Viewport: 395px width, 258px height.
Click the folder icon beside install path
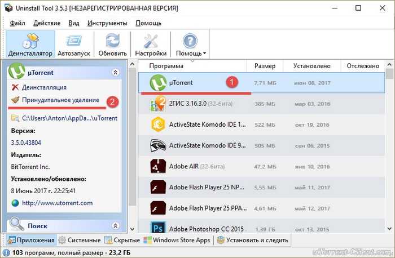pyautogui.click(x=15, y=118)
